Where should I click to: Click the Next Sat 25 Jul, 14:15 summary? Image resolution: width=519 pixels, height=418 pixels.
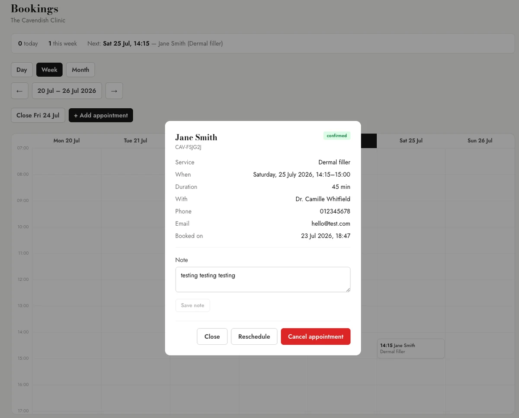[155, 43]
